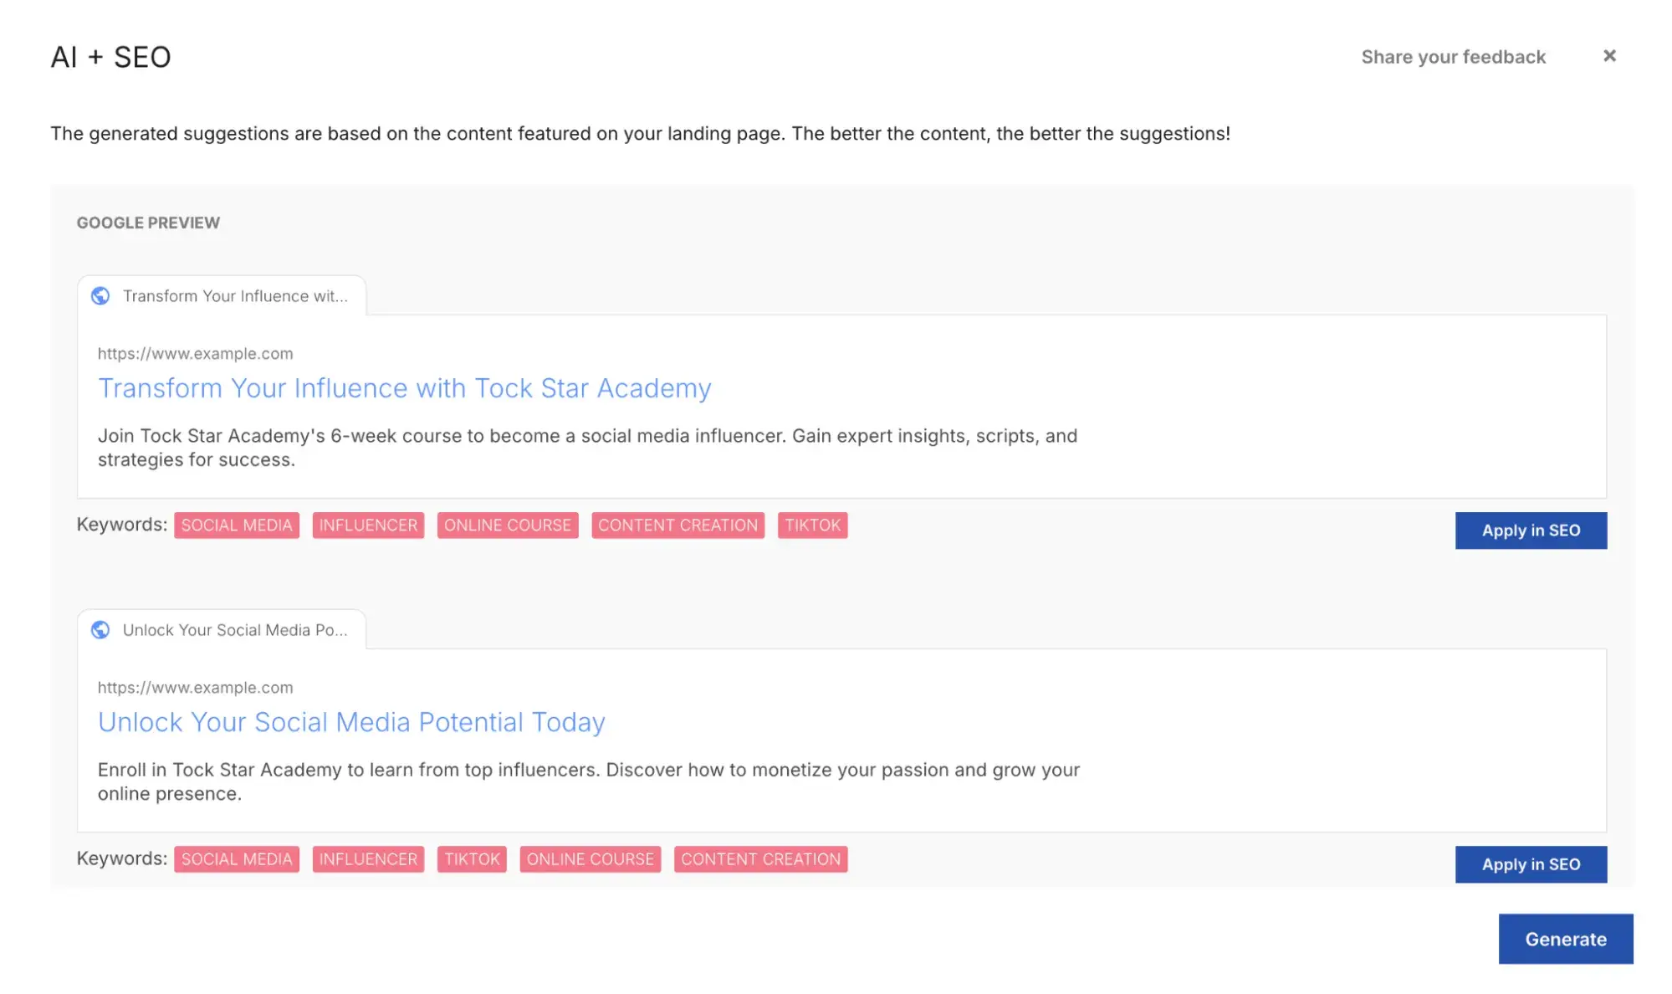Click the first suggestion's example.com URL

pyautogui.click(x=195, y=353)
